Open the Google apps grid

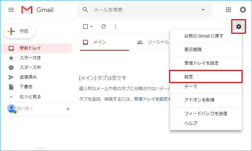pos(228,10)
